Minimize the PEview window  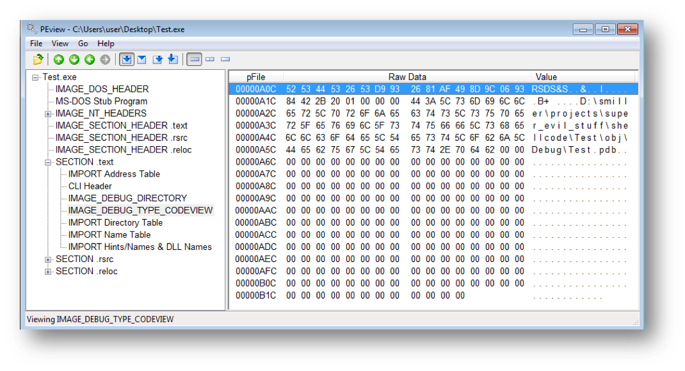583,29
